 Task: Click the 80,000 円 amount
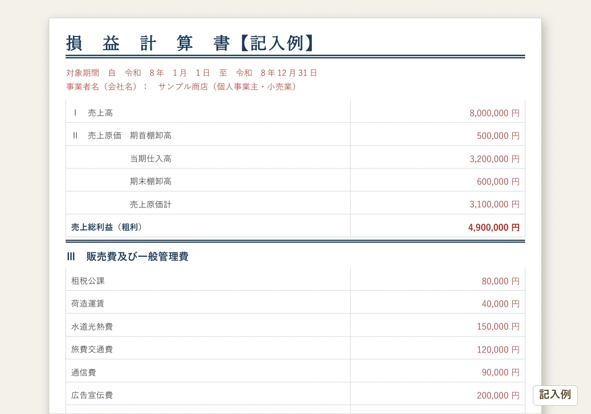pos(500,281)
